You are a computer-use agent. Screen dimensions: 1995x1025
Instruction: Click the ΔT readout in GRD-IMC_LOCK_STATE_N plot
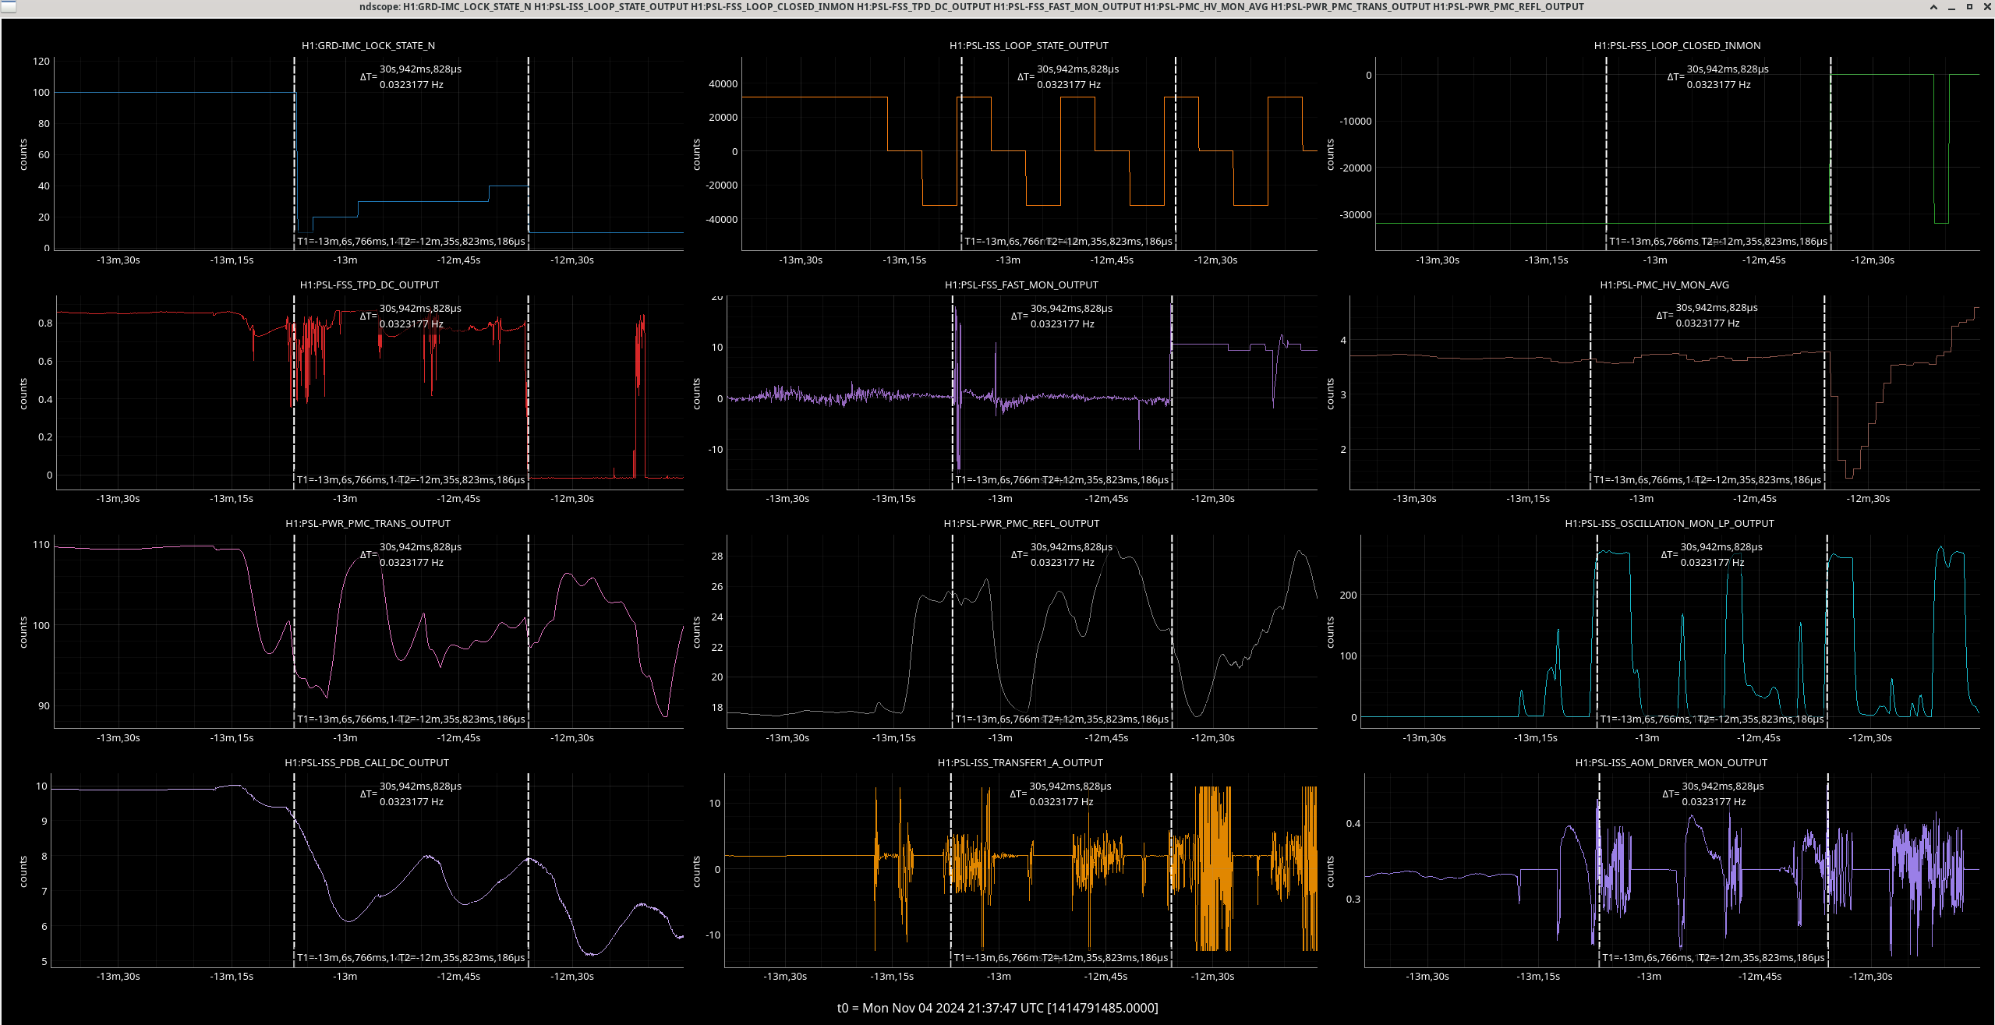(x=411, y=77)
